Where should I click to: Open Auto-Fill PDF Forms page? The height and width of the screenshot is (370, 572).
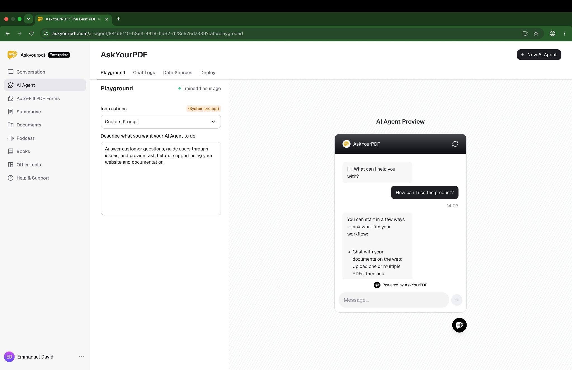[45, 98]
